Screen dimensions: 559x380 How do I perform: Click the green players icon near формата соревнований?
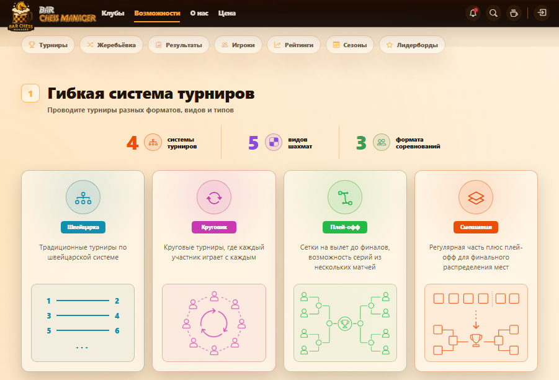(x=382, y=142)
